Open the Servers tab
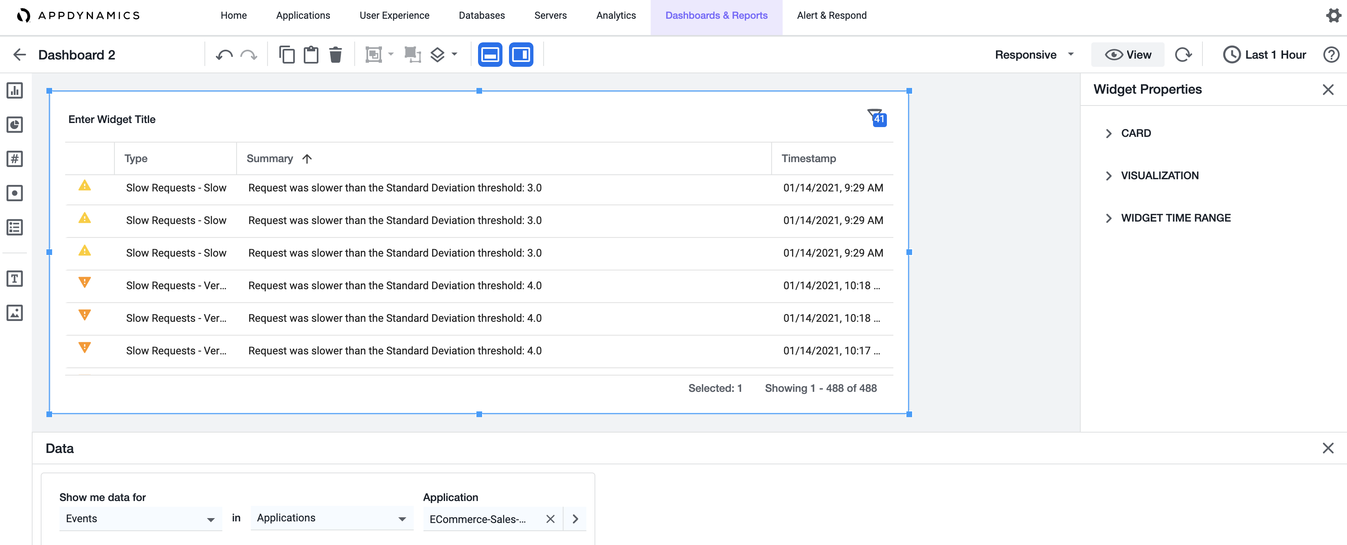 click(x=550, y=16)
